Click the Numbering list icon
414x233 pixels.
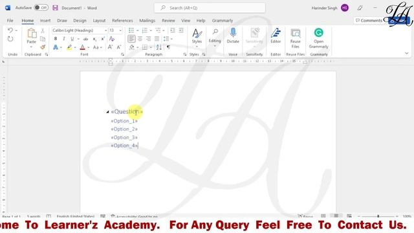[x=145, y=30]
